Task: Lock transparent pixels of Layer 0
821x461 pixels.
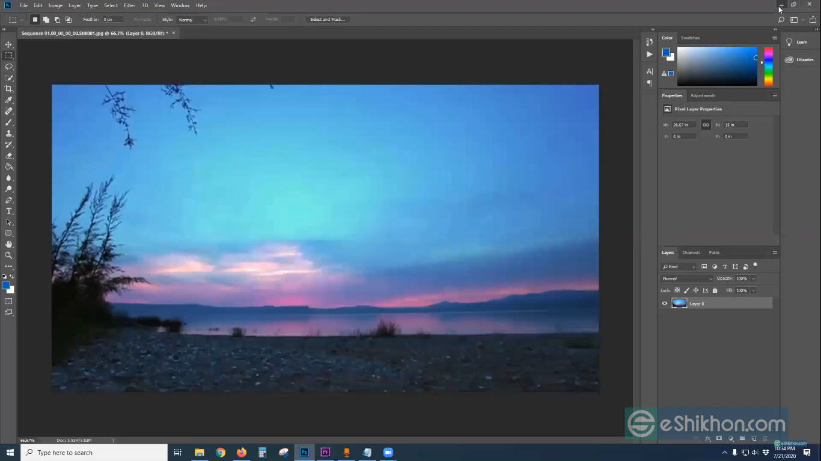Action: pyautogui.click(x=677, y=290)
